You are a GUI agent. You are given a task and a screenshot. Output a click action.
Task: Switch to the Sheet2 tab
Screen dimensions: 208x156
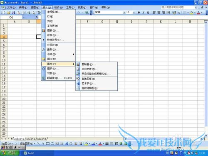point(31,139)
